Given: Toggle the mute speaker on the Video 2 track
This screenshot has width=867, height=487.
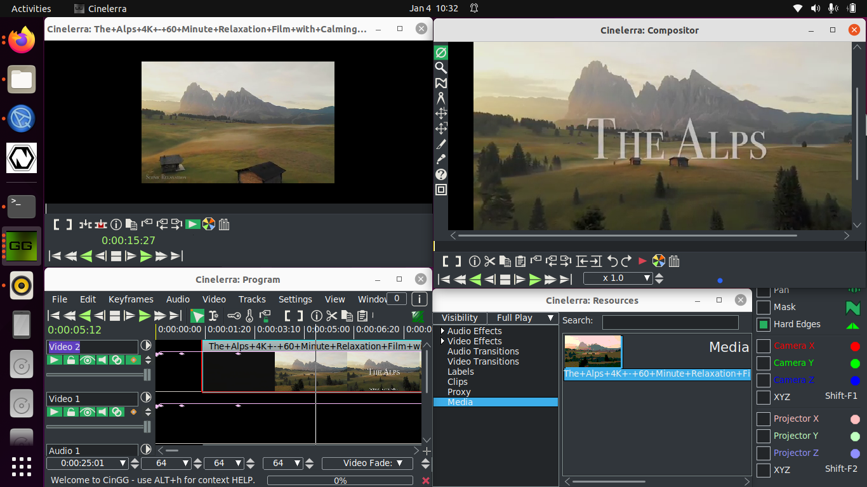Looking at the screenshot, I should point(102,360).
